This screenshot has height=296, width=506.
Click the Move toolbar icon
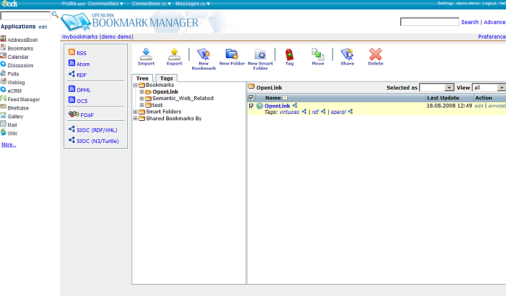[x=318, y=56]
